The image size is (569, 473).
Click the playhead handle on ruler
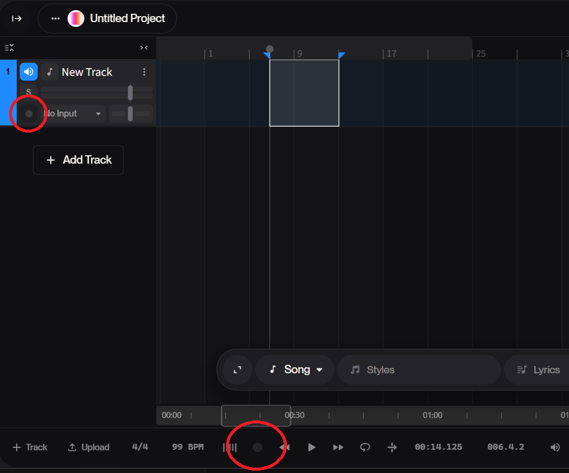(270, 49)
